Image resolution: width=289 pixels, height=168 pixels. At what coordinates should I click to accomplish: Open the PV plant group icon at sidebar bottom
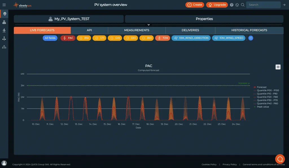[4, 47]
